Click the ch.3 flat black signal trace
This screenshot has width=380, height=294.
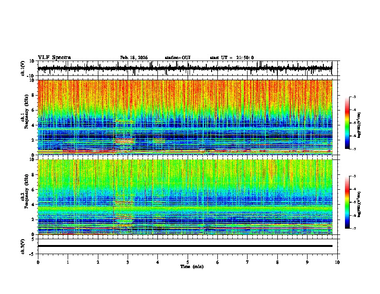(185, 246)
